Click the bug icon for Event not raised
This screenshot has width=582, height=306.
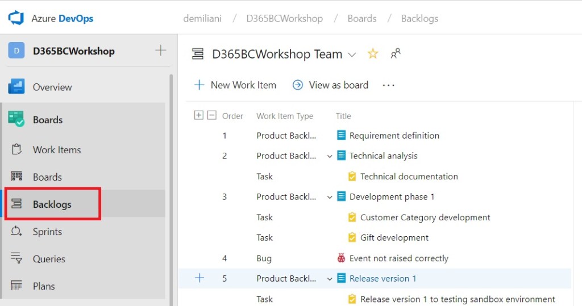click(x=341, y=258)
